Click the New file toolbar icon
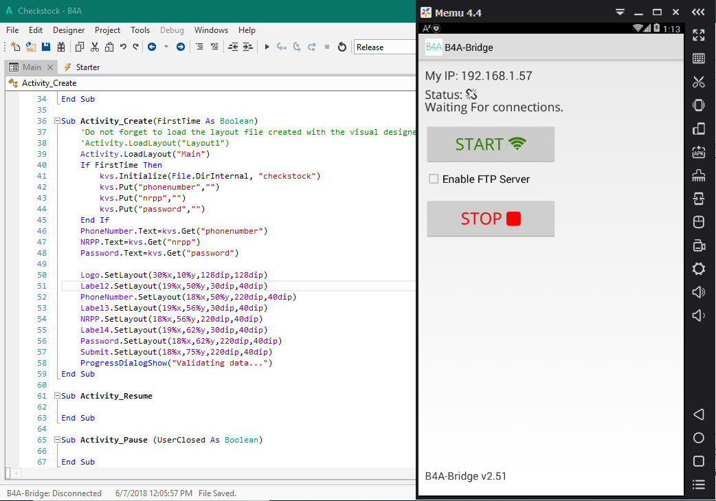 tap(16, 47)
